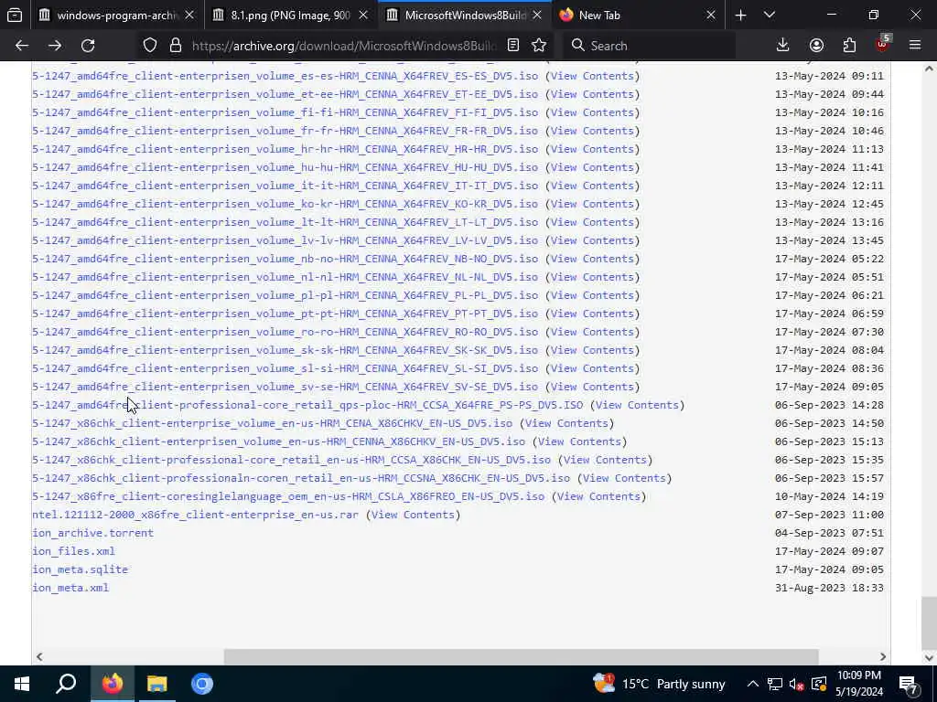The width and height of the screenshot is (937, 702).
Task: Download the FR-FR enterprisen iso file
Action: coord(285,131)
